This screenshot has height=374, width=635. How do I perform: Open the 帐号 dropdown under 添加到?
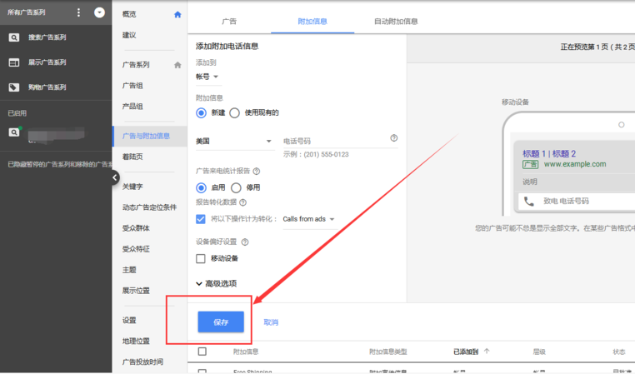207,77
